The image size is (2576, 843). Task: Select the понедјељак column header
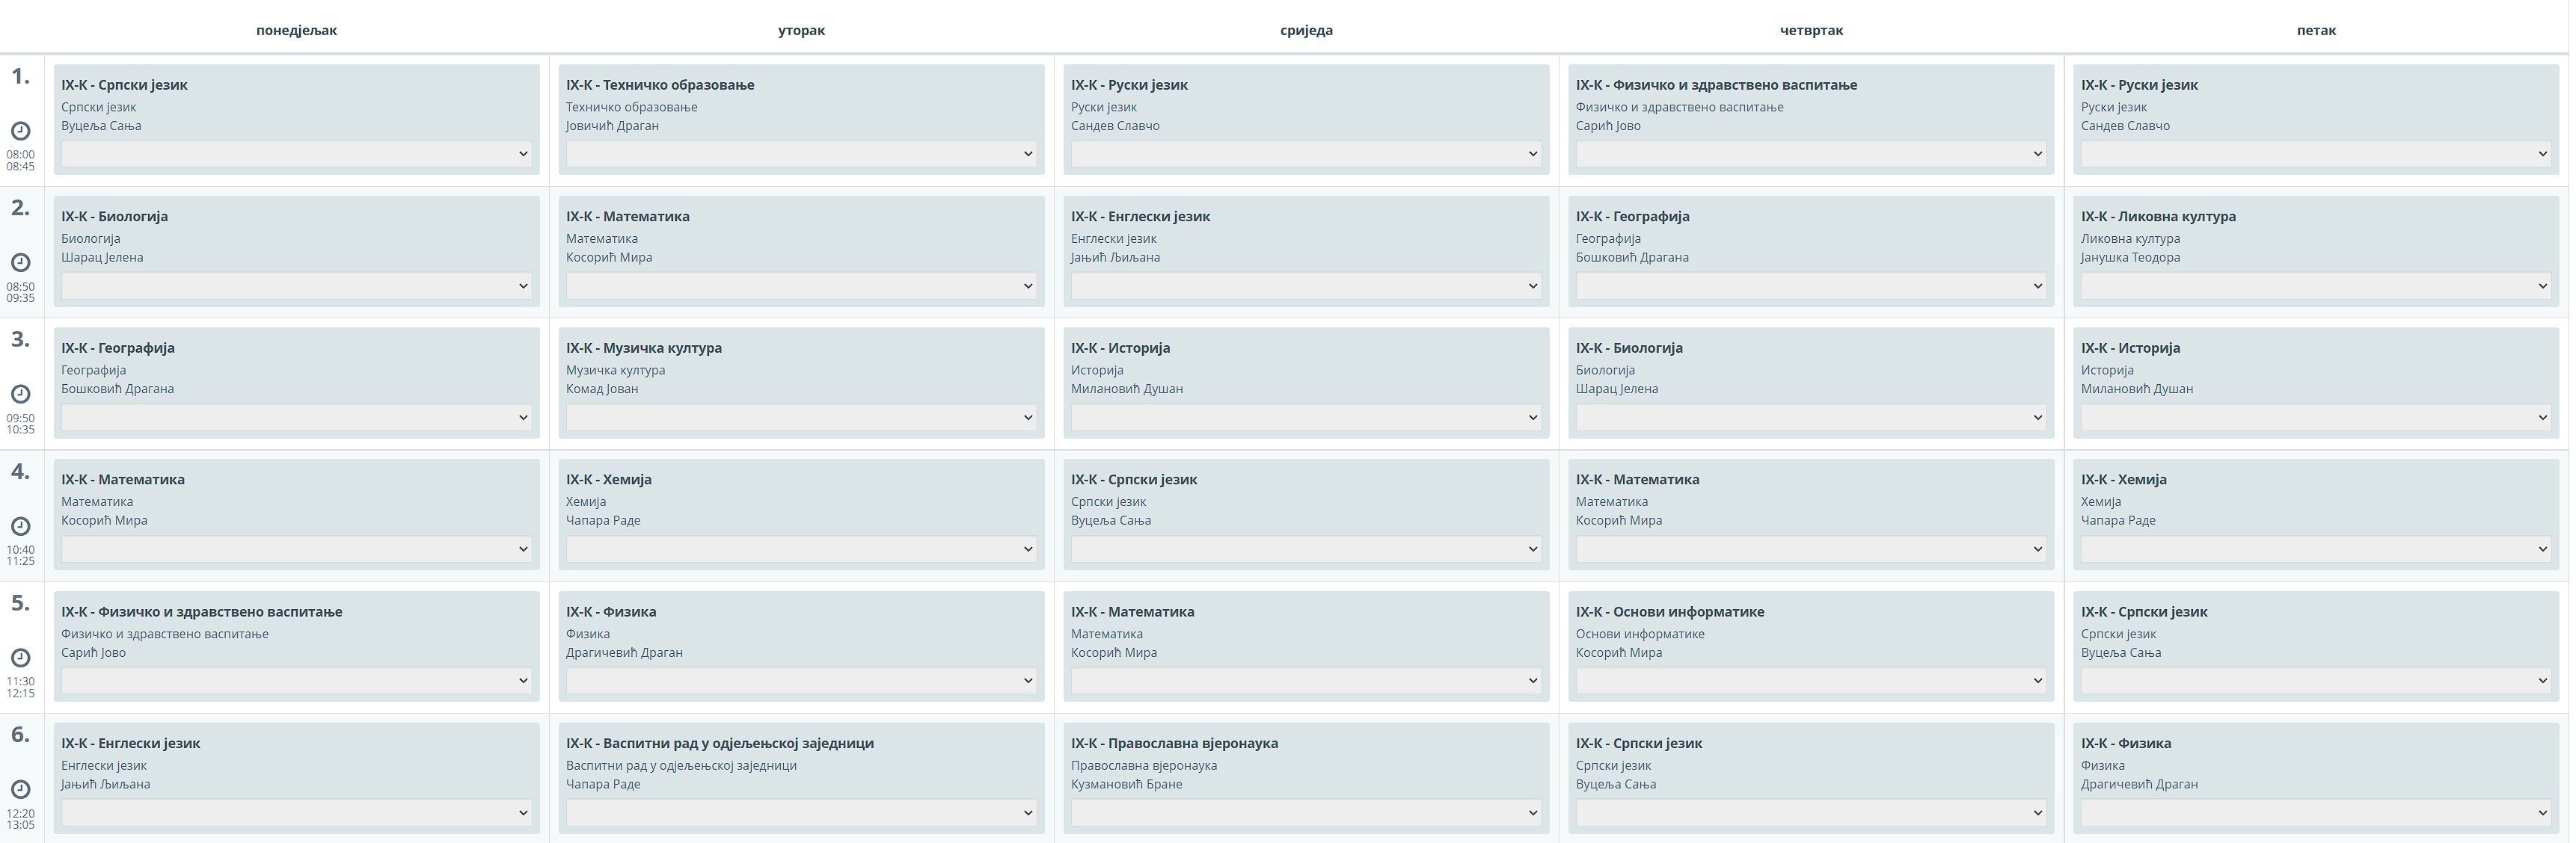(296, 31)
